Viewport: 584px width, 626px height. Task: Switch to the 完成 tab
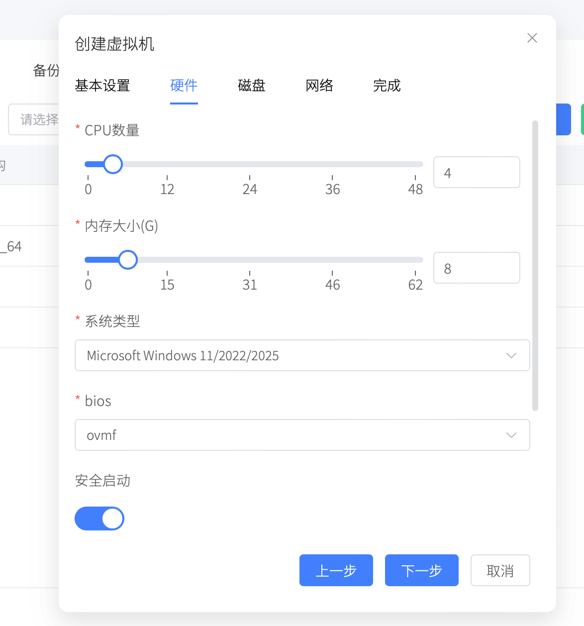[387, 86]
